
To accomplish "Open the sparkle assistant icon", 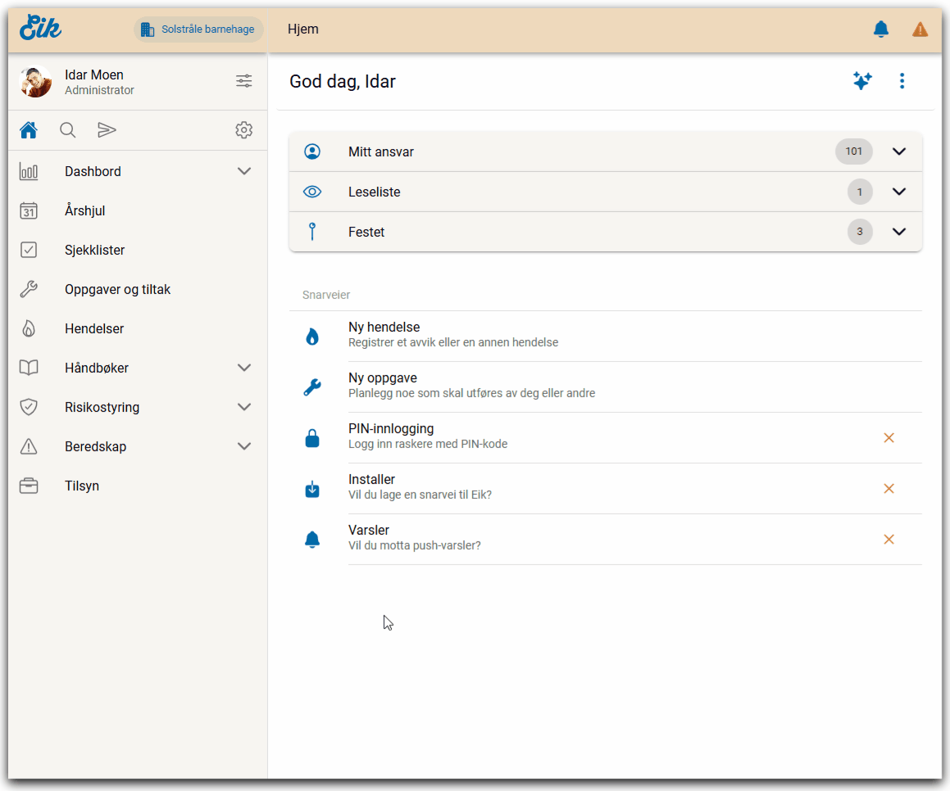I will [x=861, y=81].
